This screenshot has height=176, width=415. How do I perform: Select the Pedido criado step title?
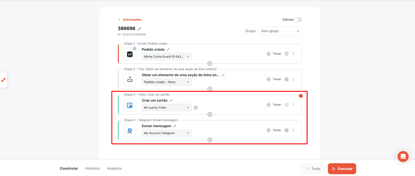pos(153,50)
